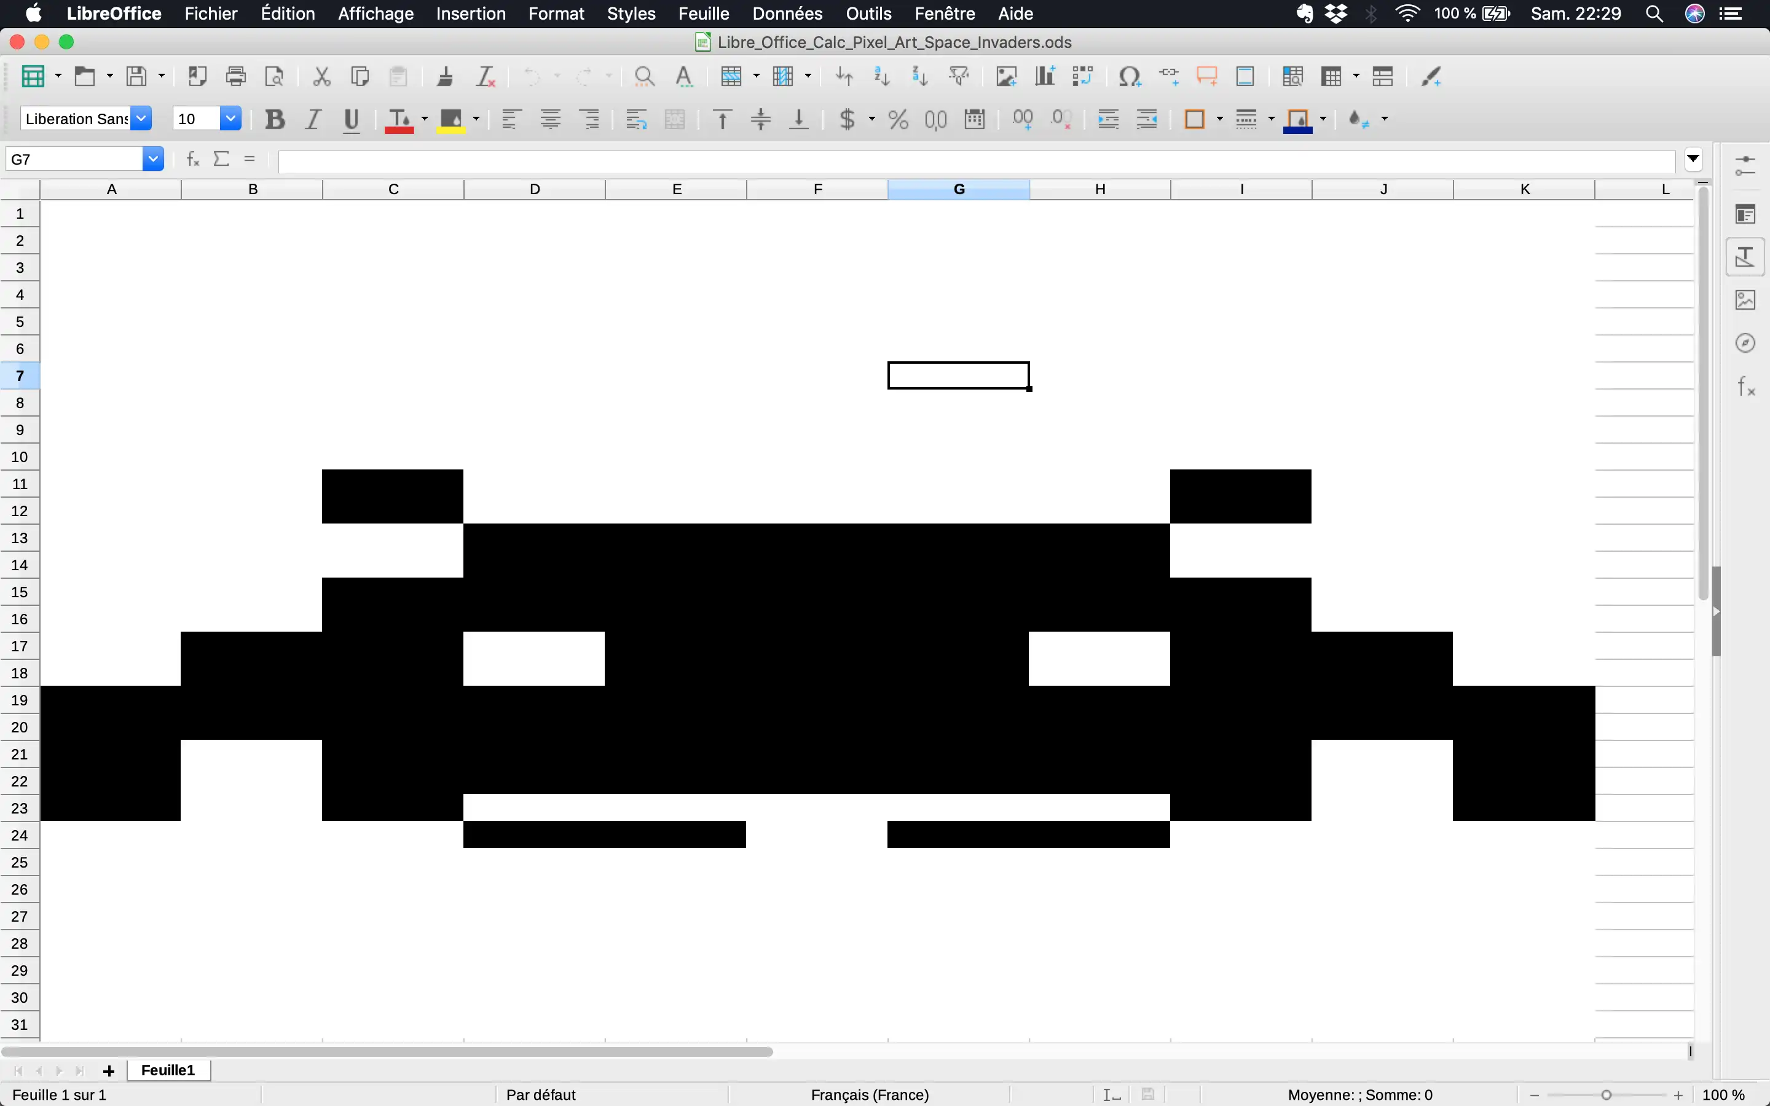Toggle Italic formatting
Viewport: 1770px width, 1106px height.
point(313,119)
